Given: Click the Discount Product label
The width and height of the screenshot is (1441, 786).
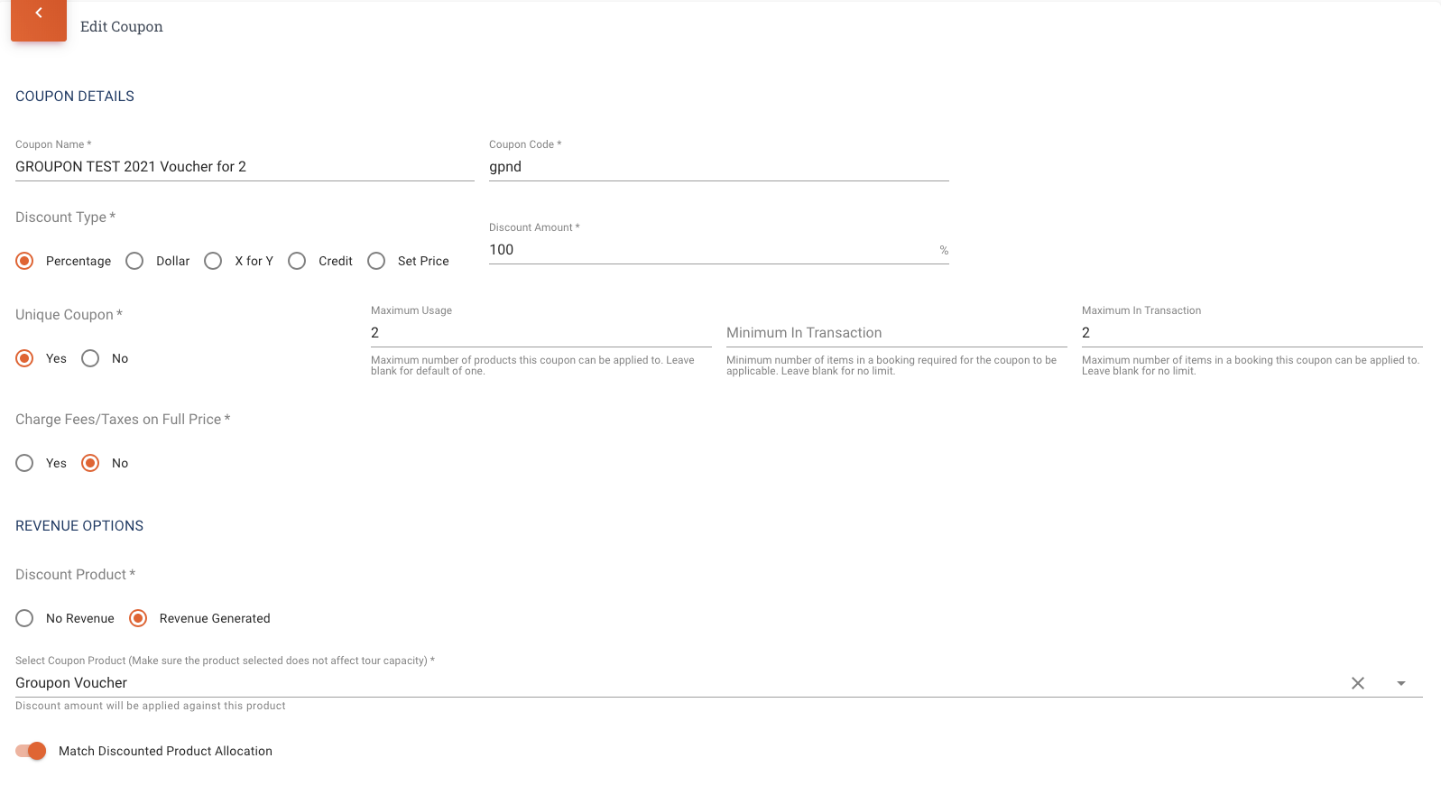Looking at the screenshot, I should [x=75, y=575].
